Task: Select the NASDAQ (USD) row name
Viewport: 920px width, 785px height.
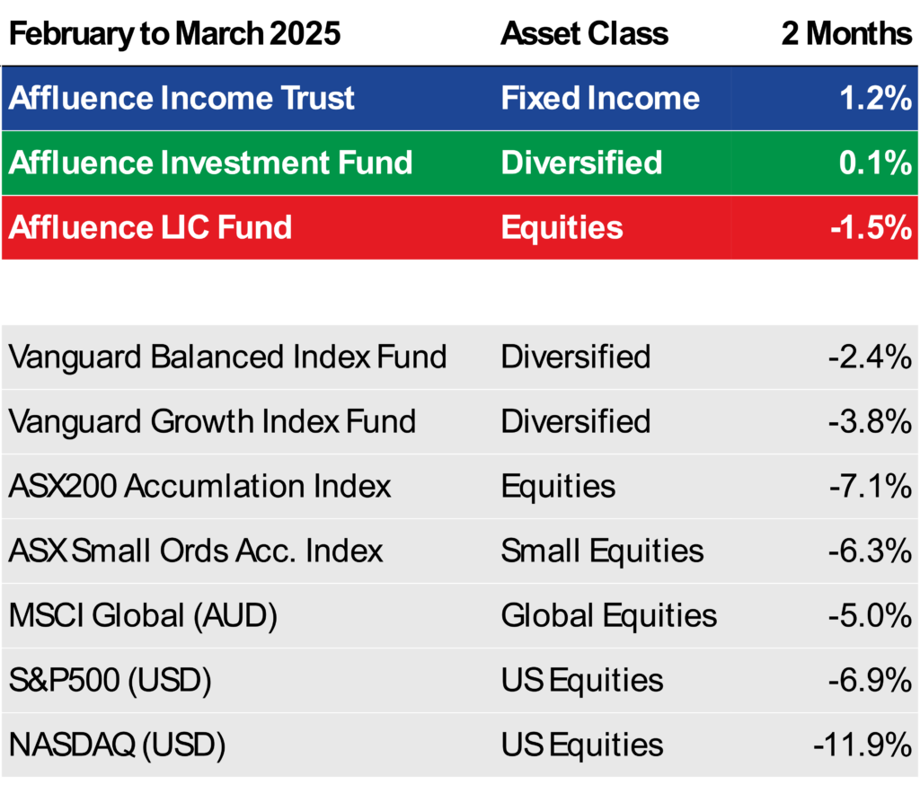Action: pyautogui.click(x=118, y=745)
